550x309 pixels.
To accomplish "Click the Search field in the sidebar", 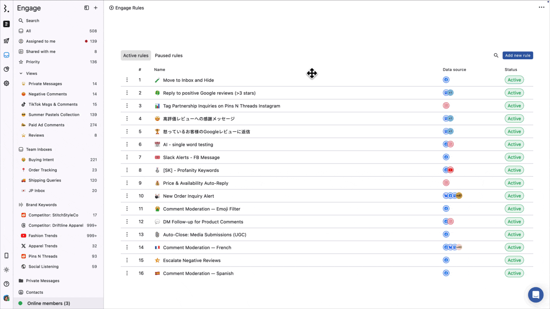I will click(58, 21).
